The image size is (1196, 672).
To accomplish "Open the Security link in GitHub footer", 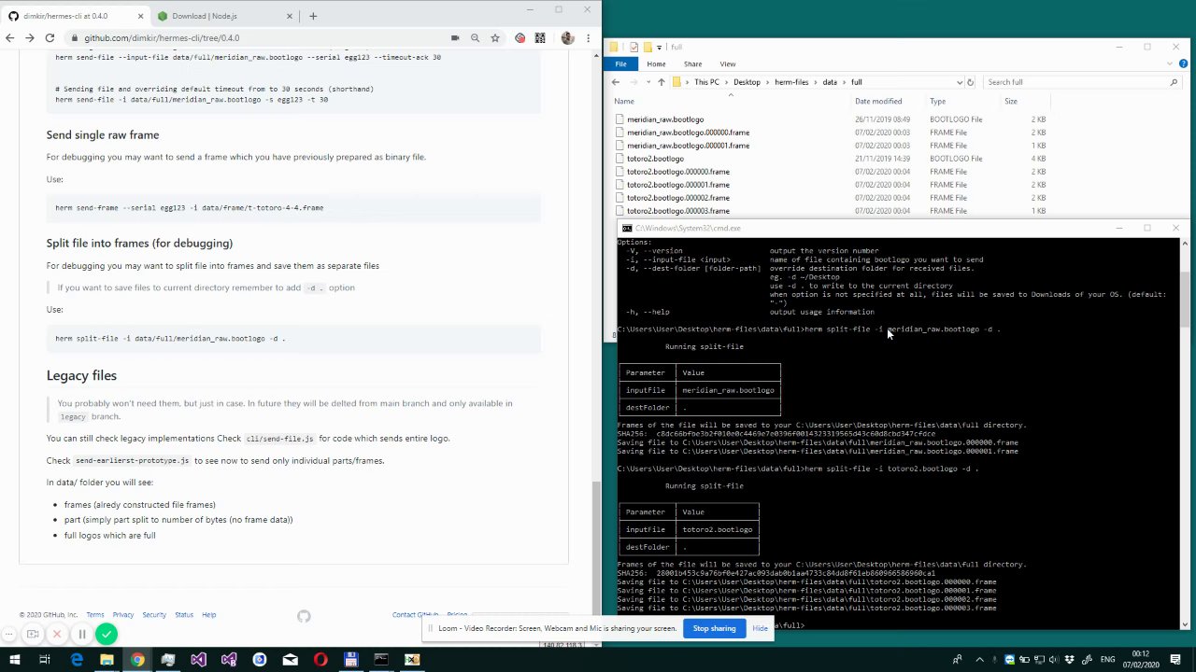I will tap(154, 615).
